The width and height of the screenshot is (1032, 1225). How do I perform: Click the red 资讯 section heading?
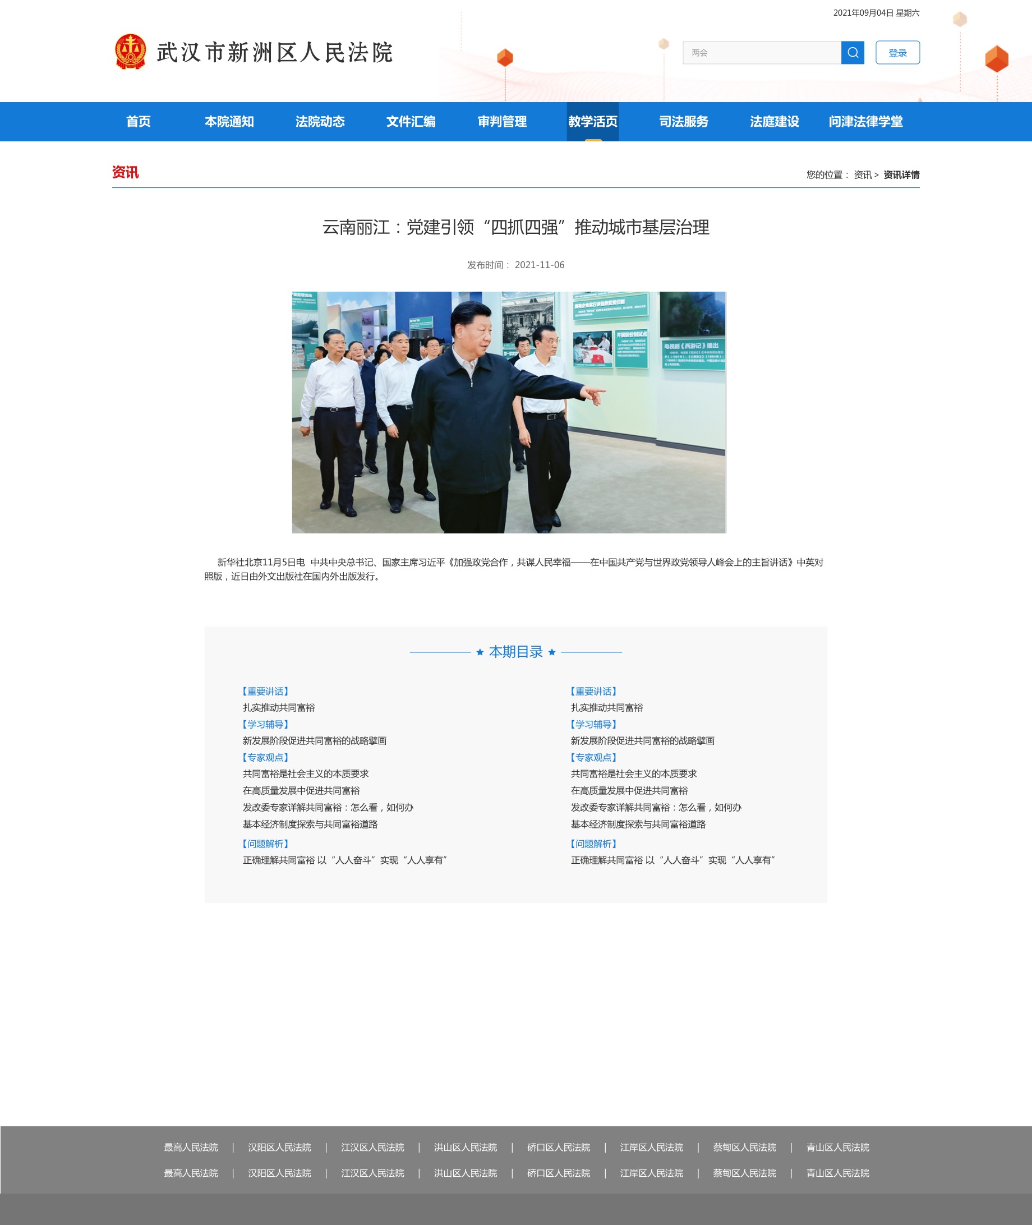(125, 173)
